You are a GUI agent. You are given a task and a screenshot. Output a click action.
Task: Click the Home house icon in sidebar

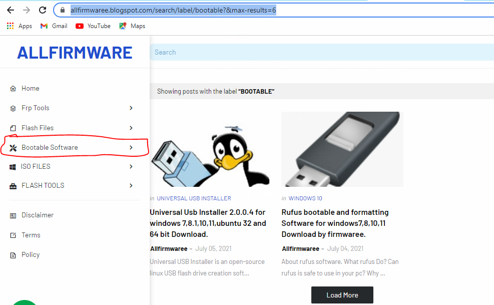13,88
